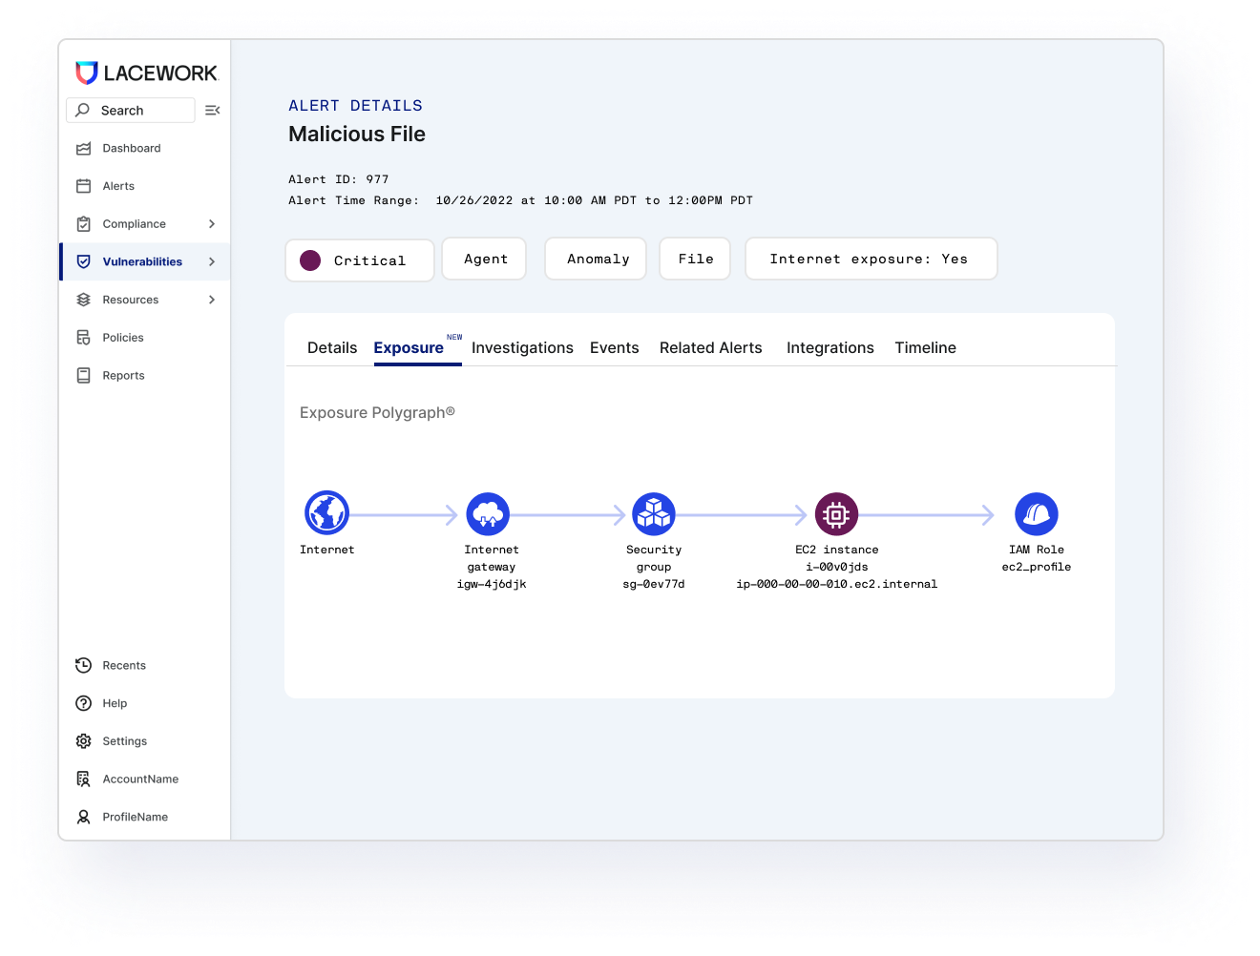The height and width of the screenshot is (956, 1260).
Task: Click the collapse sidebar icon next to Search
Action: (x=212, y=110)
